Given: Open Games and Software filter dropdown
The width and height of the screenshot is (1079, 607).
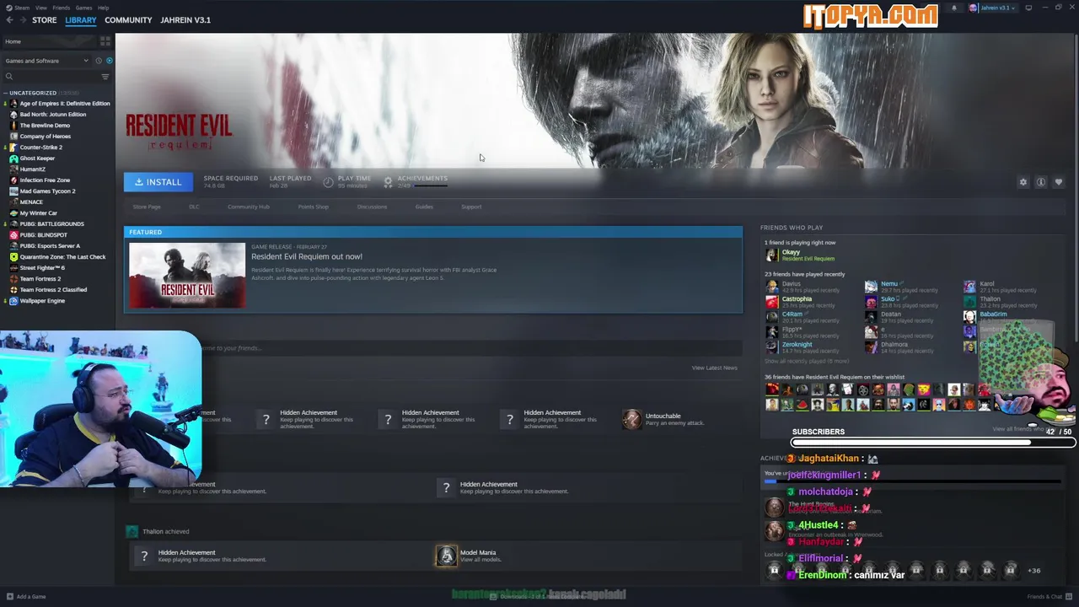Looking at the screenshot, I should (46, 61).
